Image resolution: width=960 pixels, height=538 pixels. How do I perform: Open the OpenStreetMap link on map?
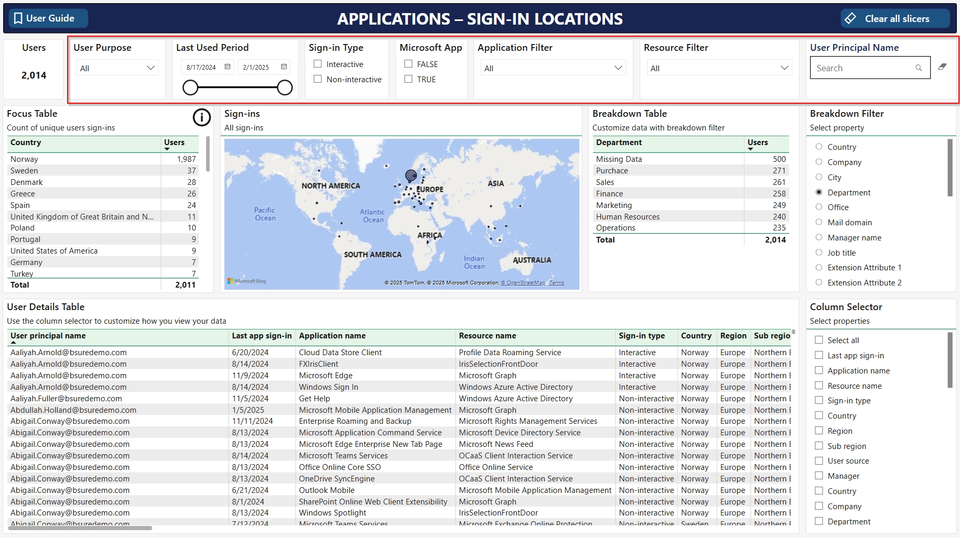(523, 283)
